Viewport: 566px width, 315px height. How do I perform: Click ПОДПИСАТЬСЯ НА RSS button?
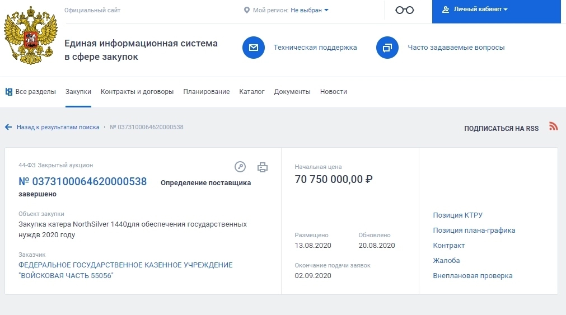click(501, 129)
